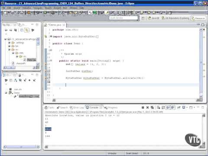Go back in the Navigator view
Screen dimensions: 208x156
coord(6,30)
